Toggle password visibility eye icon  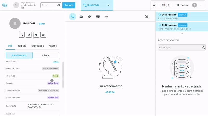pos(58,5)
